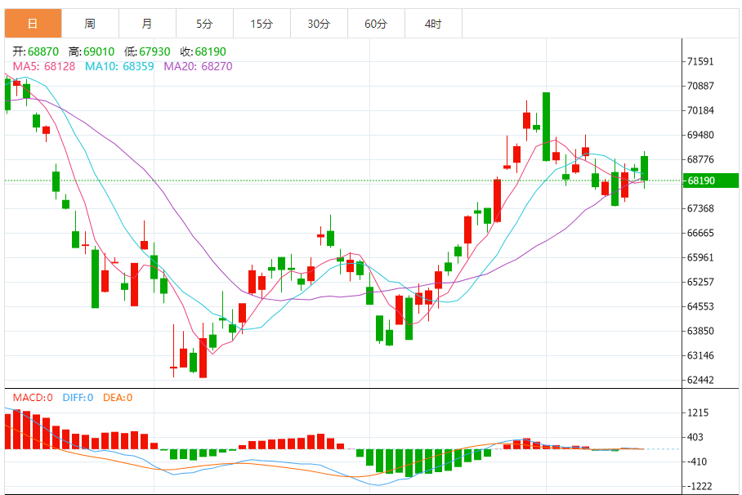Click the DIFF:0 indicator label
Screen dimensions: 742x495
(x=78, y=398)
